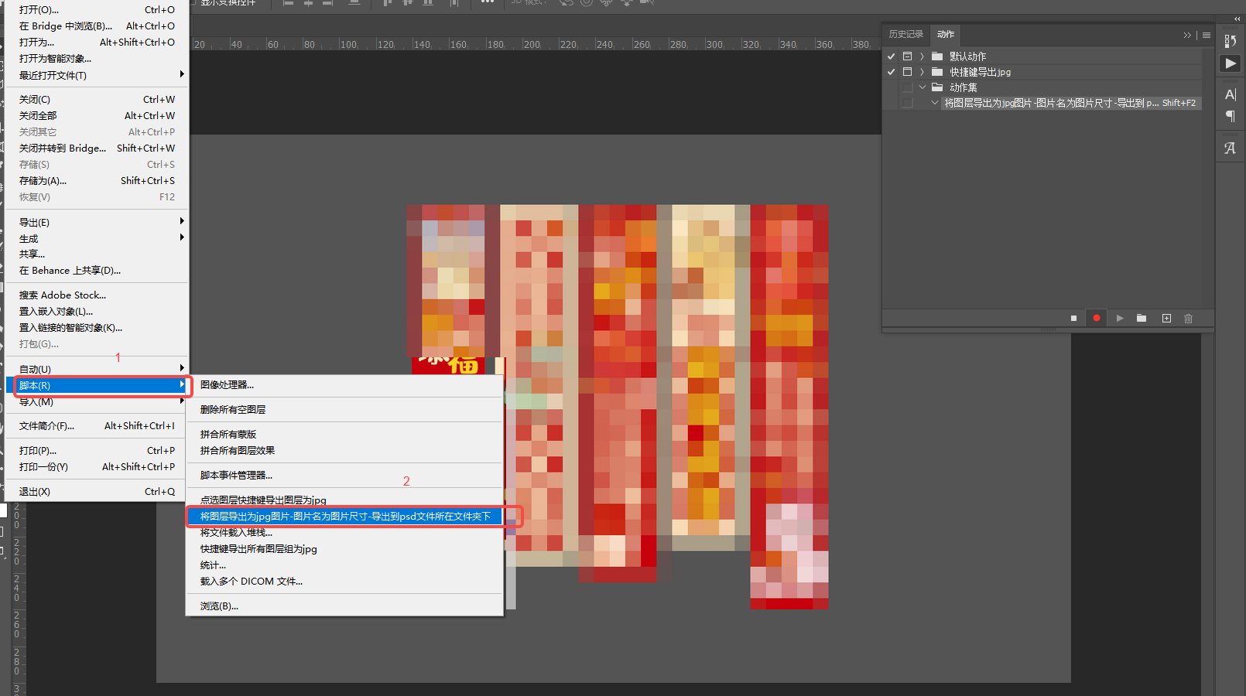This screenshot has width=1246, height=696.
Task: Choose 存储为(A)... in File menu
Action: tap(98, 180)
